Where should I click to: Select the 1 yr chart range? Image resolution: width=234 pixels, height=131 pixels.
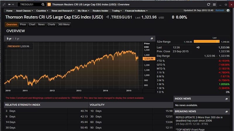click(17, 39)
